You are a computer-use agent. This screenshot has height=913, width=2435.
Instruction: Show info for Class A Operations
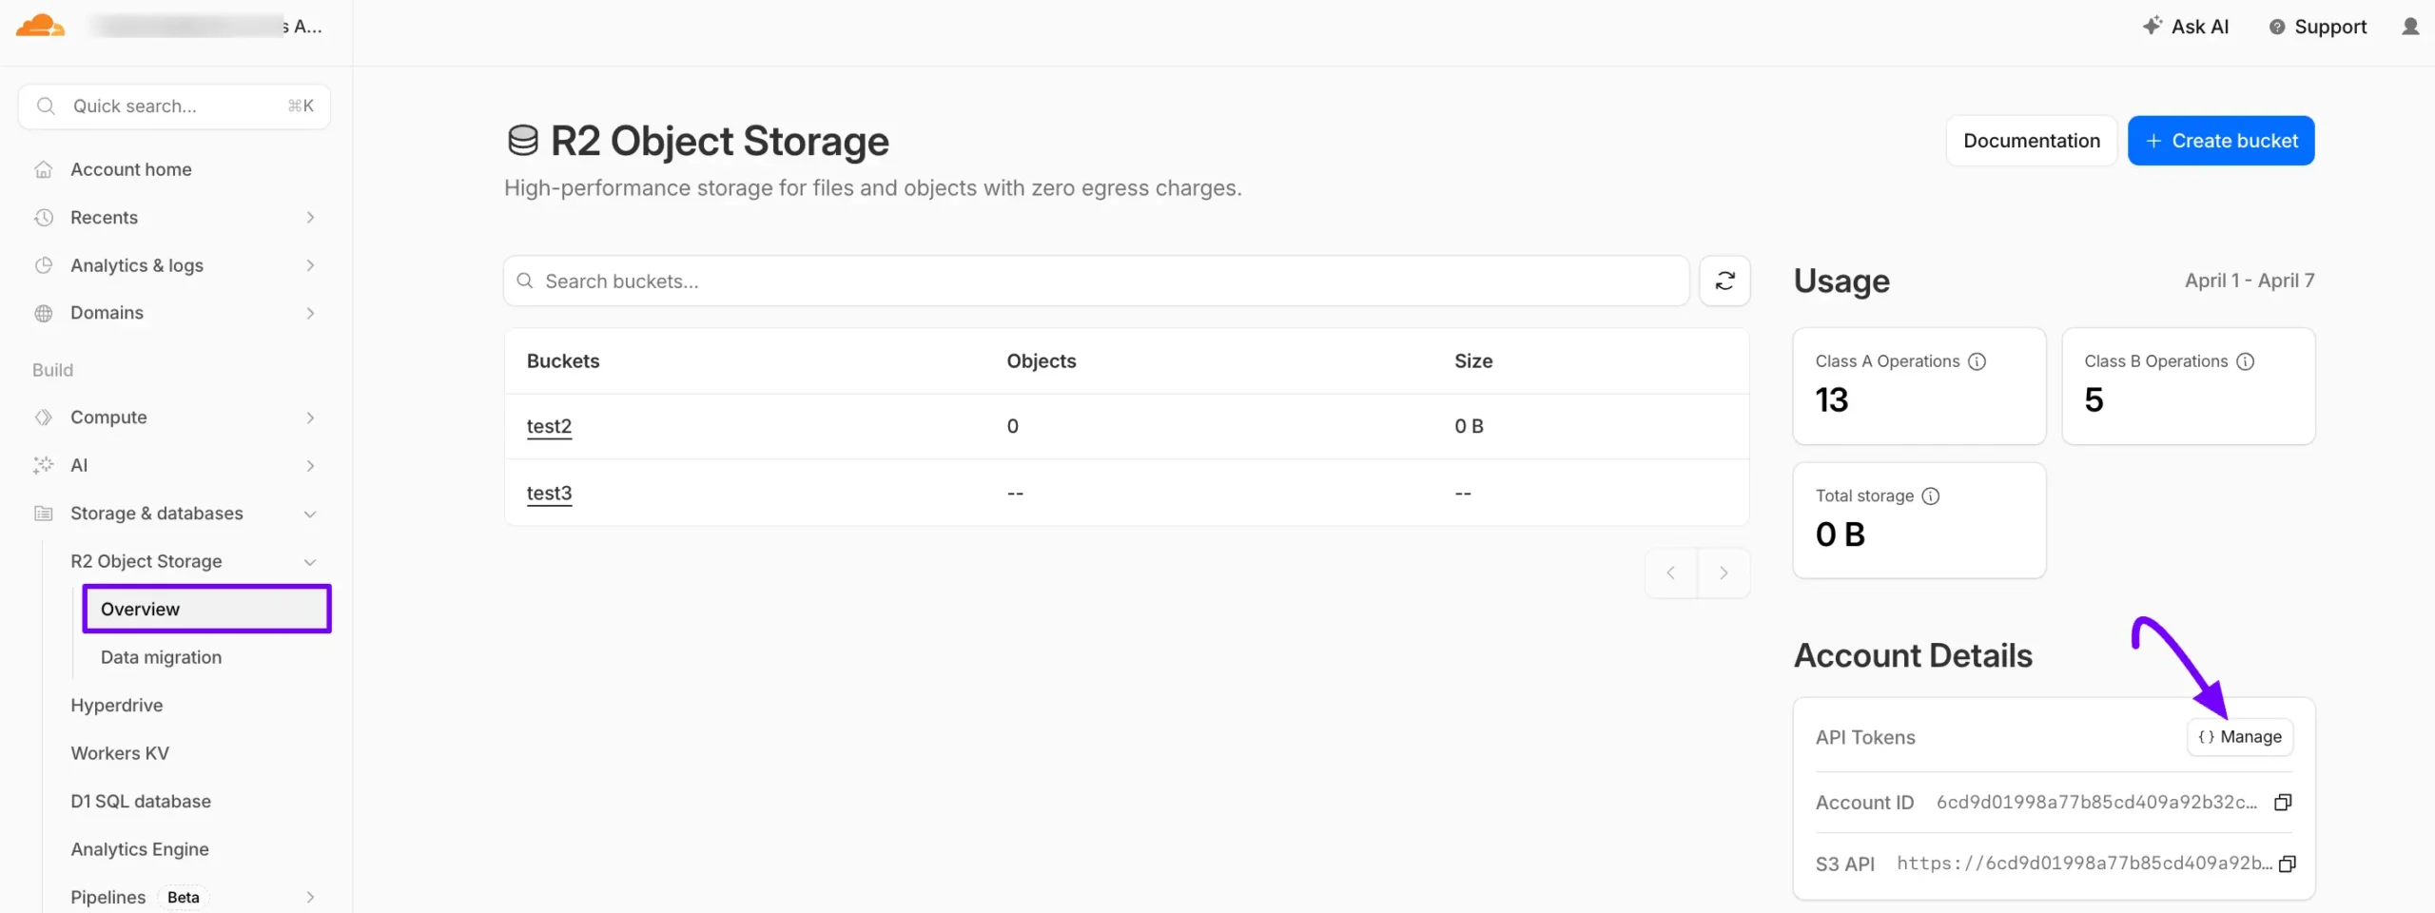tap(1977, 361)
